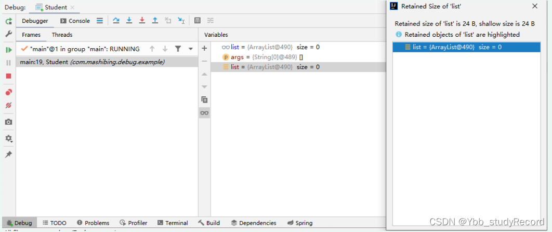Image resolution: width=552 pixels, height=232 pixels.
Task: Duplicate watch copy icon
Action: coord(204,99)
